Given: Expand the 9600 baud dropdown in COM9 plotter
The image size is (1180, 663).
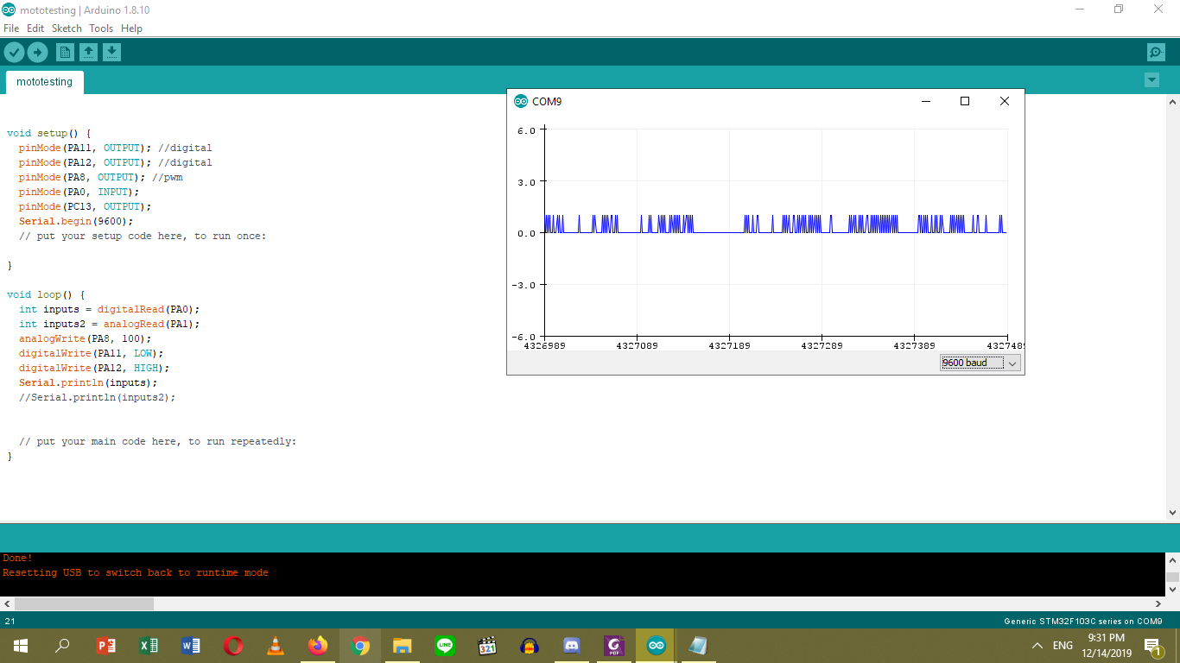Looking at the screenshot, I should (x=980, y=363).
